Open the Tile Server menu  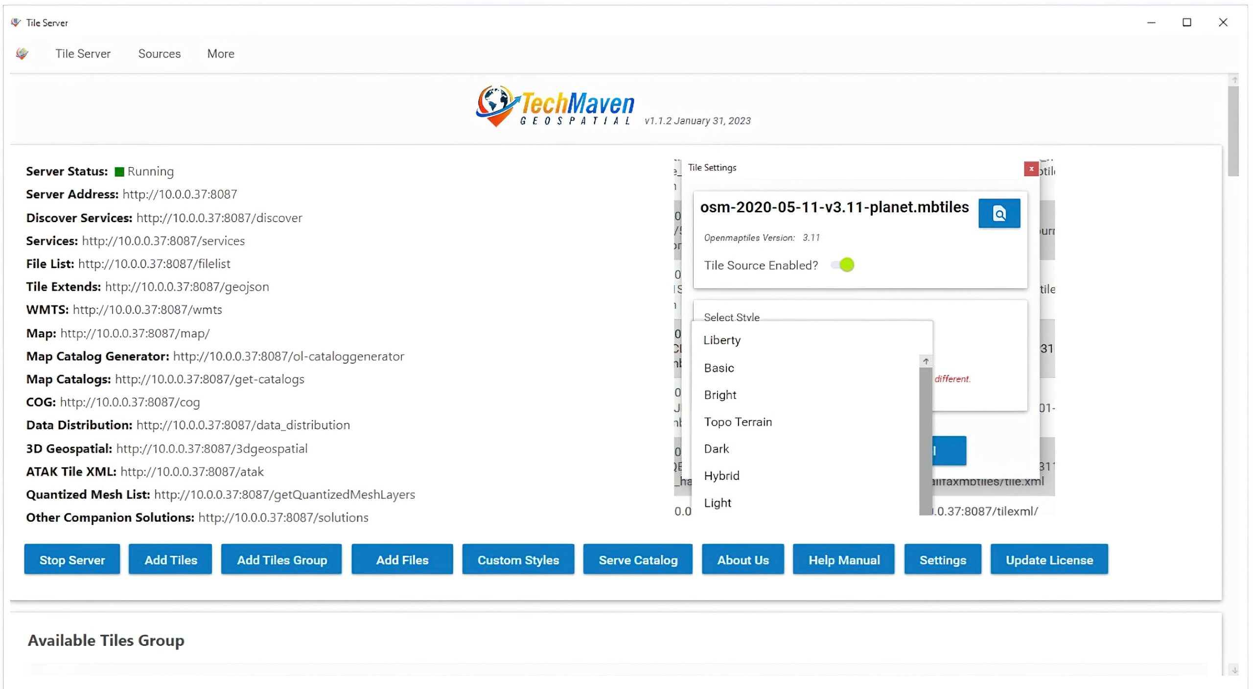click(x=83, y=53)
